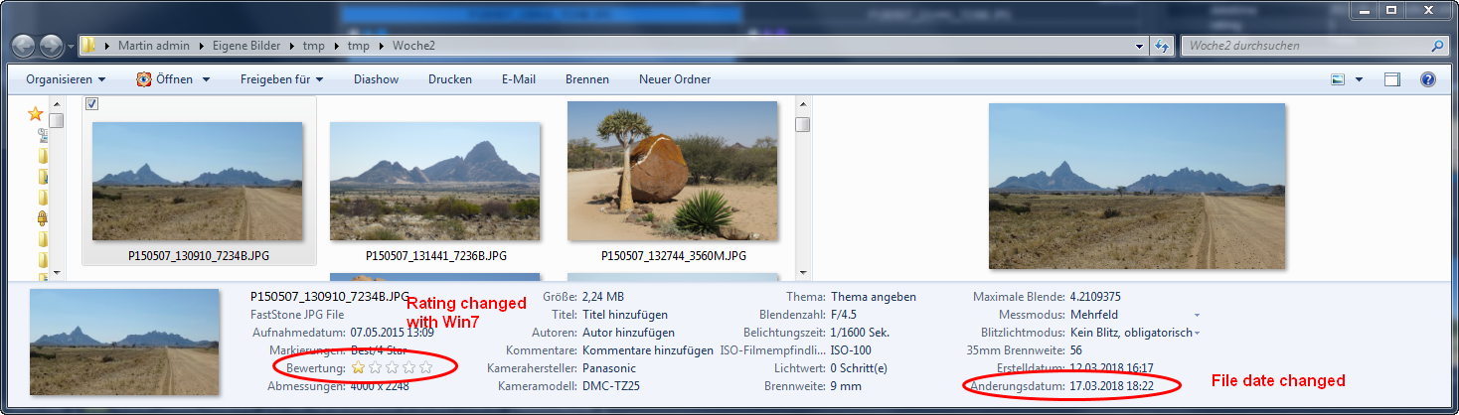Image resolution: width=1459 pixels, height=415 pixels.
Task: Select the P150507_130910_7234B.JPG thumbnail
Action: point(197,182)
